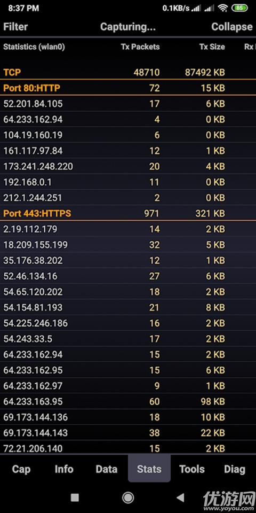
Task: Go to the Diag tab
Action: [x=235, y=469]
